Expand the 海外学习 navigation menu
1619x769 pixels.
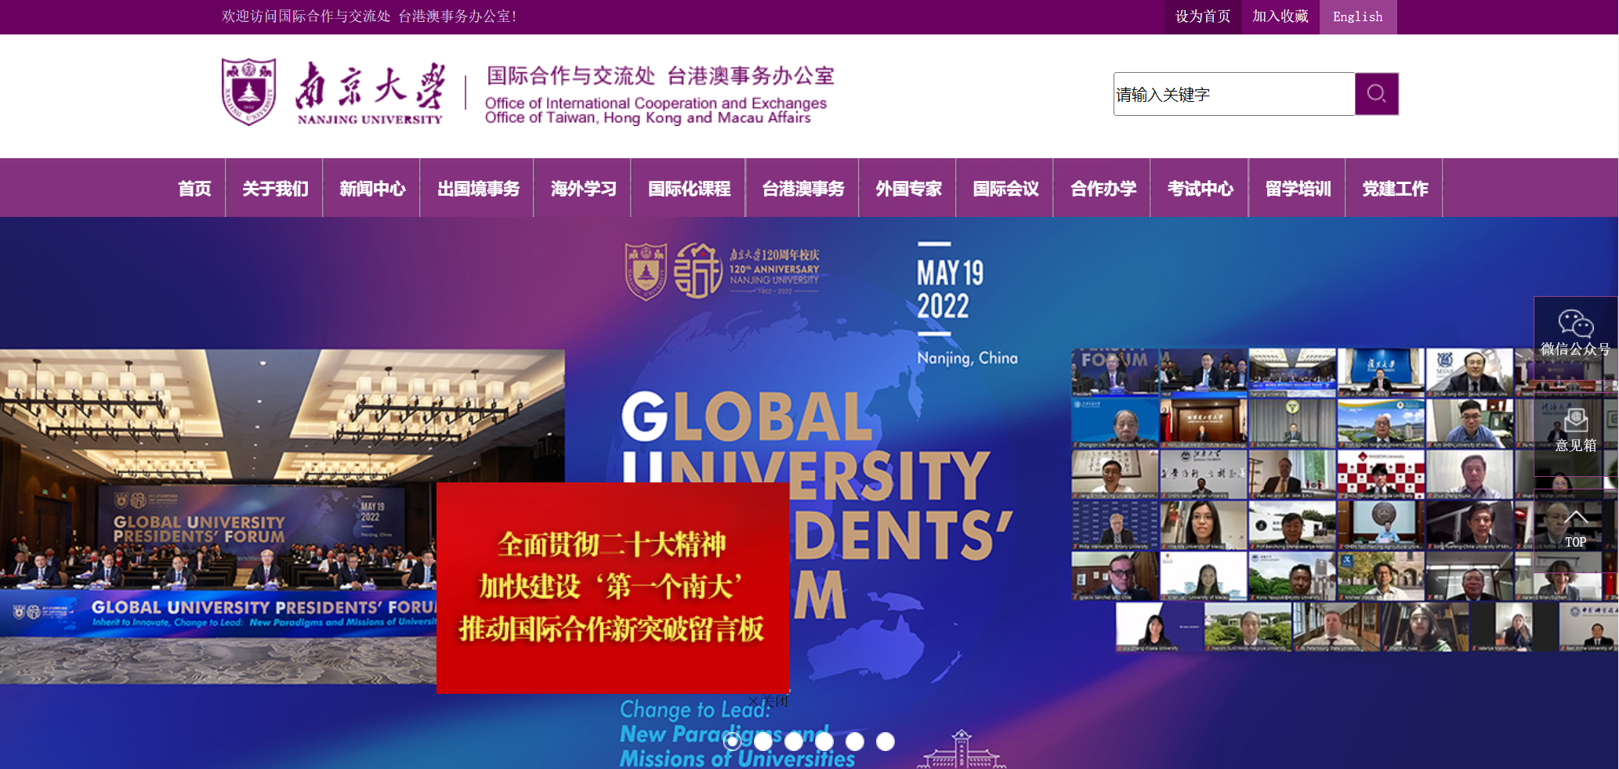click(583, 189)
